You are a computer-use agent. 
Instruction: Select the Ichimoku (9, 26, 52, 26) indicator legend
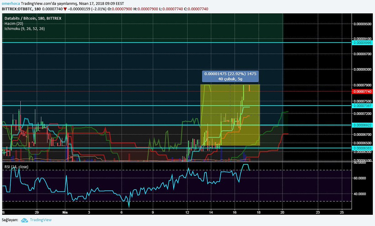coord(25,29)
